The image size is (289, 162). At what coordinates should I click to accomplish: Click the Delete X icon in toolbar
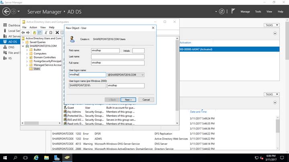pos(57,32)
